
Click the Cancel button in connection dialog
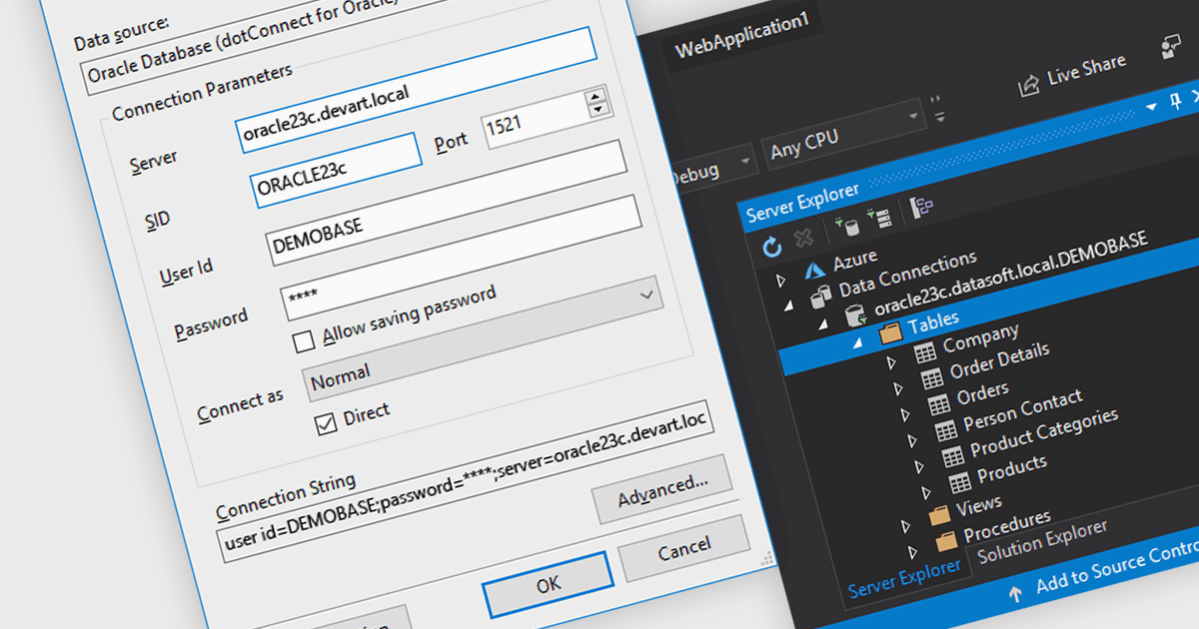[x=684, y=549]
